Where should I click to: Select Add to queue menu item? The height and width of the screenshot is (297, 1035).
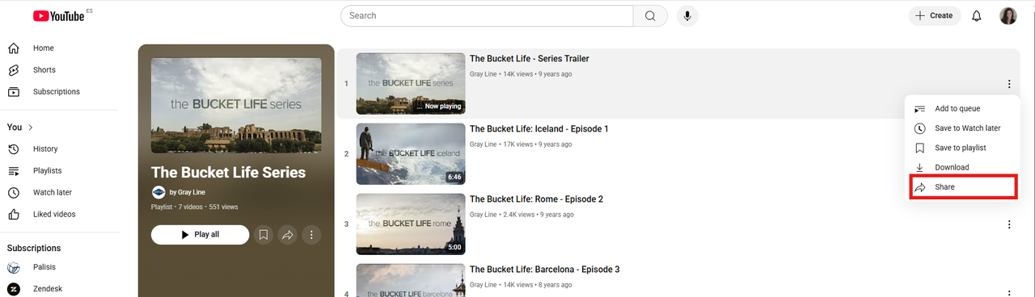(x=962, y=109)
